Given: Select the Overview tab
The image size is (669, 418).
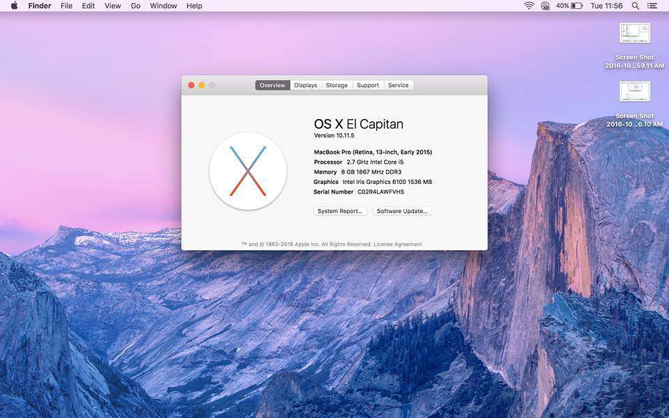Looking at the screenshot, I should point(272,85).
